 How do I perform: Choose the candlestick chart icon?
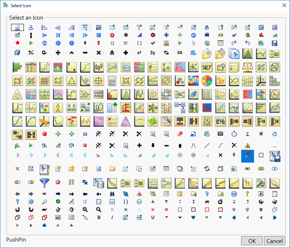click(x=99, y=67)
